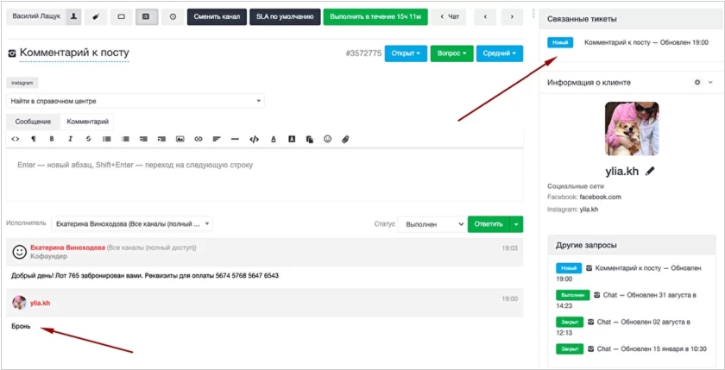Open the Открыт status dropdown
The image size is (725, 370).
406,53
